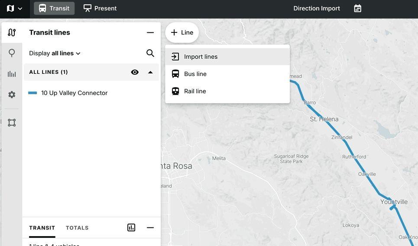Click the Barro map label
Viewport: 418px width, 246px height.
310,103
